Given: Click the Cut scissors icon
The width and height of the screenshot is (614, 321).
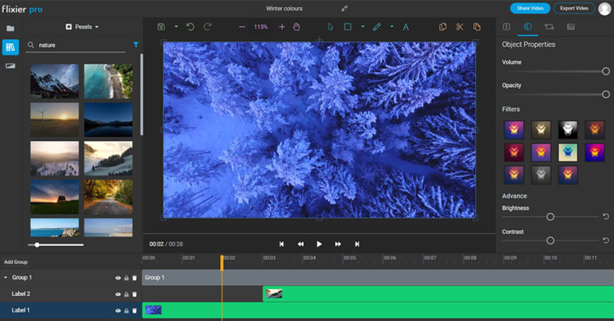Looking at the screenshot, I should [460, 27].
